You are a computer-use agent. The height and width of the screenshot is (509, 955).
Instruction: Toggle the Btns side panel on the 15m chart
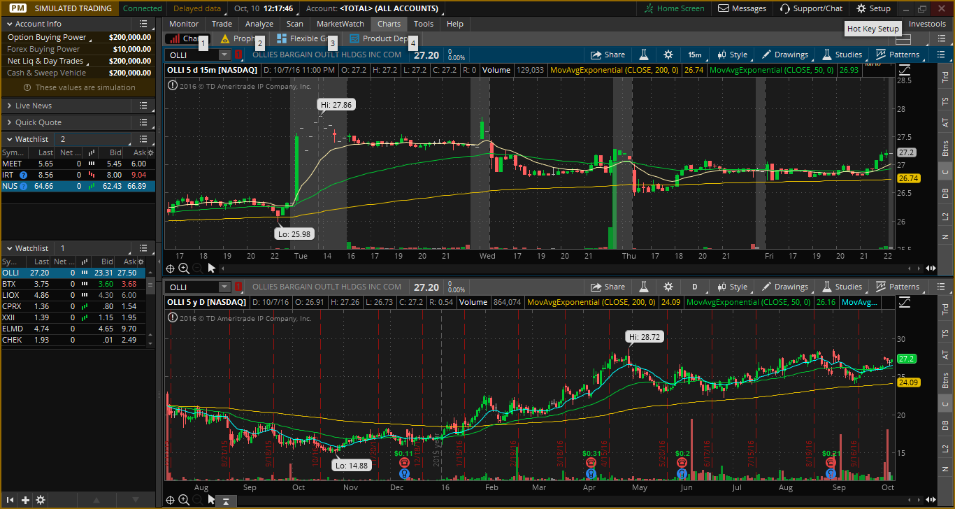[945, 148]
